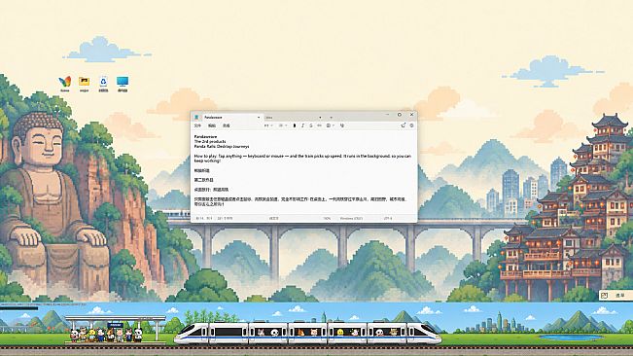Toggle bold formatting in Notepad toolbar
The height and width of the screenshot is (356, 633).
click(295, 125)
